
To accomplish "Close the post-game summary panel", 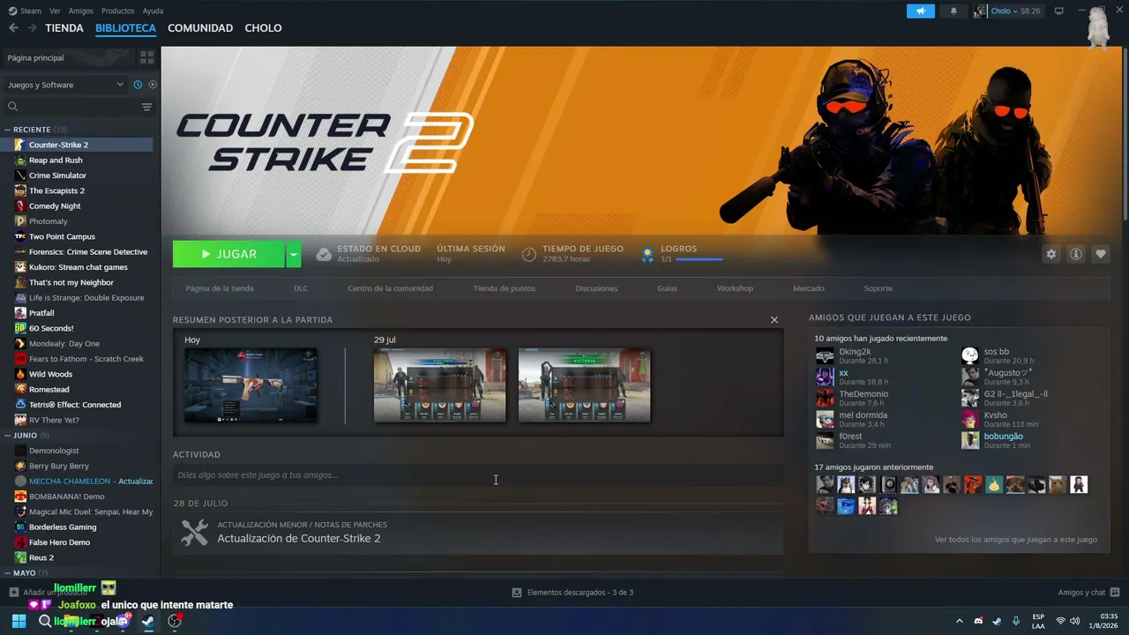I will 774,320.
